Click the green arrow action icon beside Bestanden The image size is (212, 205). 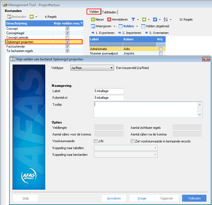[x=32, y=17]
